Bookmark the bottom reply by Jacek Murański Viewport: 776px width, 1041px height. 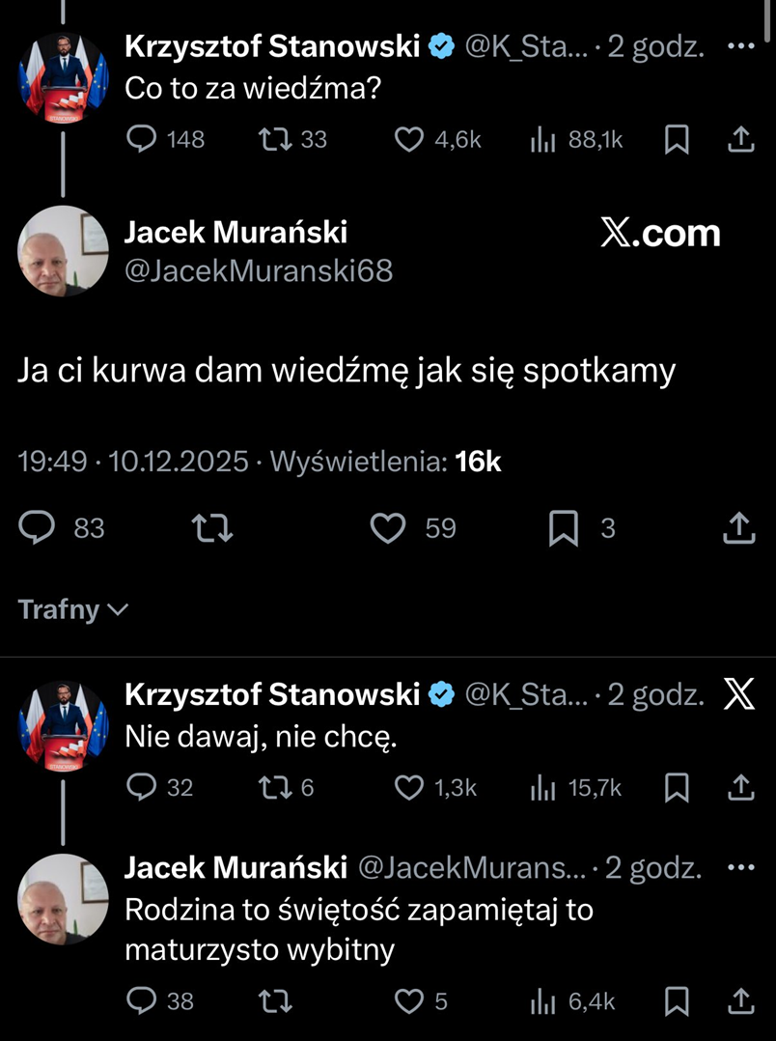tap(677, 1002)
